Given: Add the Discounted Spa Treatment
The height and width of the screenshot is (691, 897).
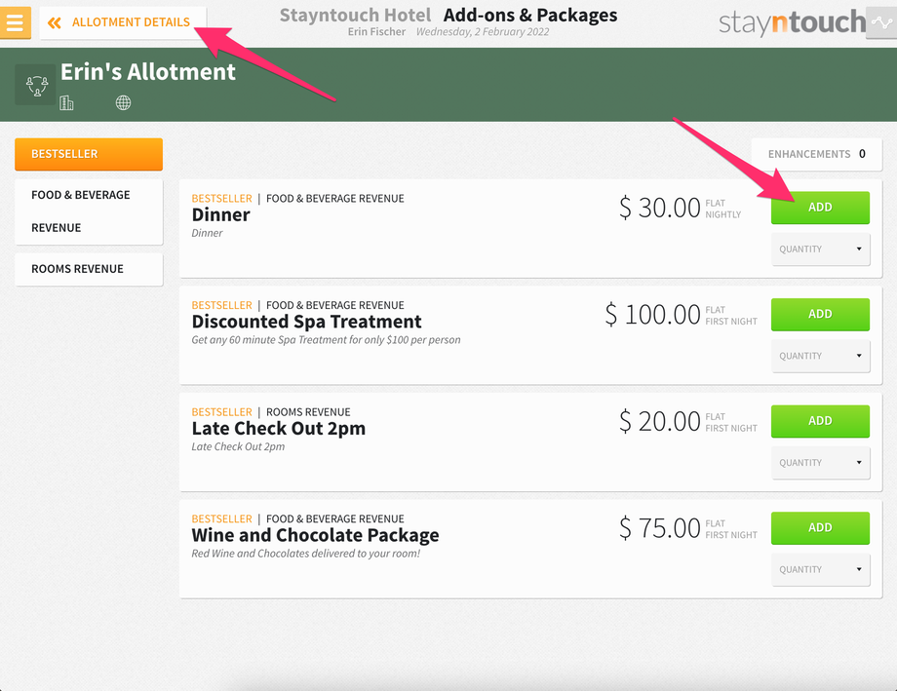Looking at the screenshot, I should tap(820, 314).
